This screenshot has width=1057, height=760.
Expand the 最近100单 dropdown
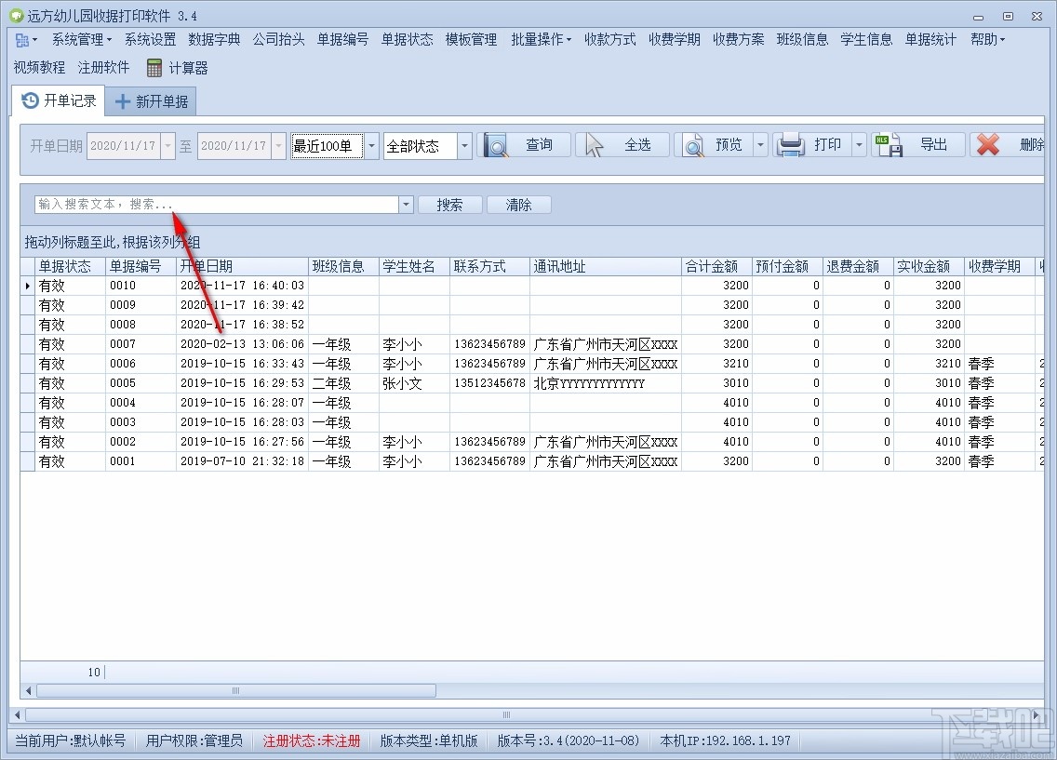click(x=371, y=145)
